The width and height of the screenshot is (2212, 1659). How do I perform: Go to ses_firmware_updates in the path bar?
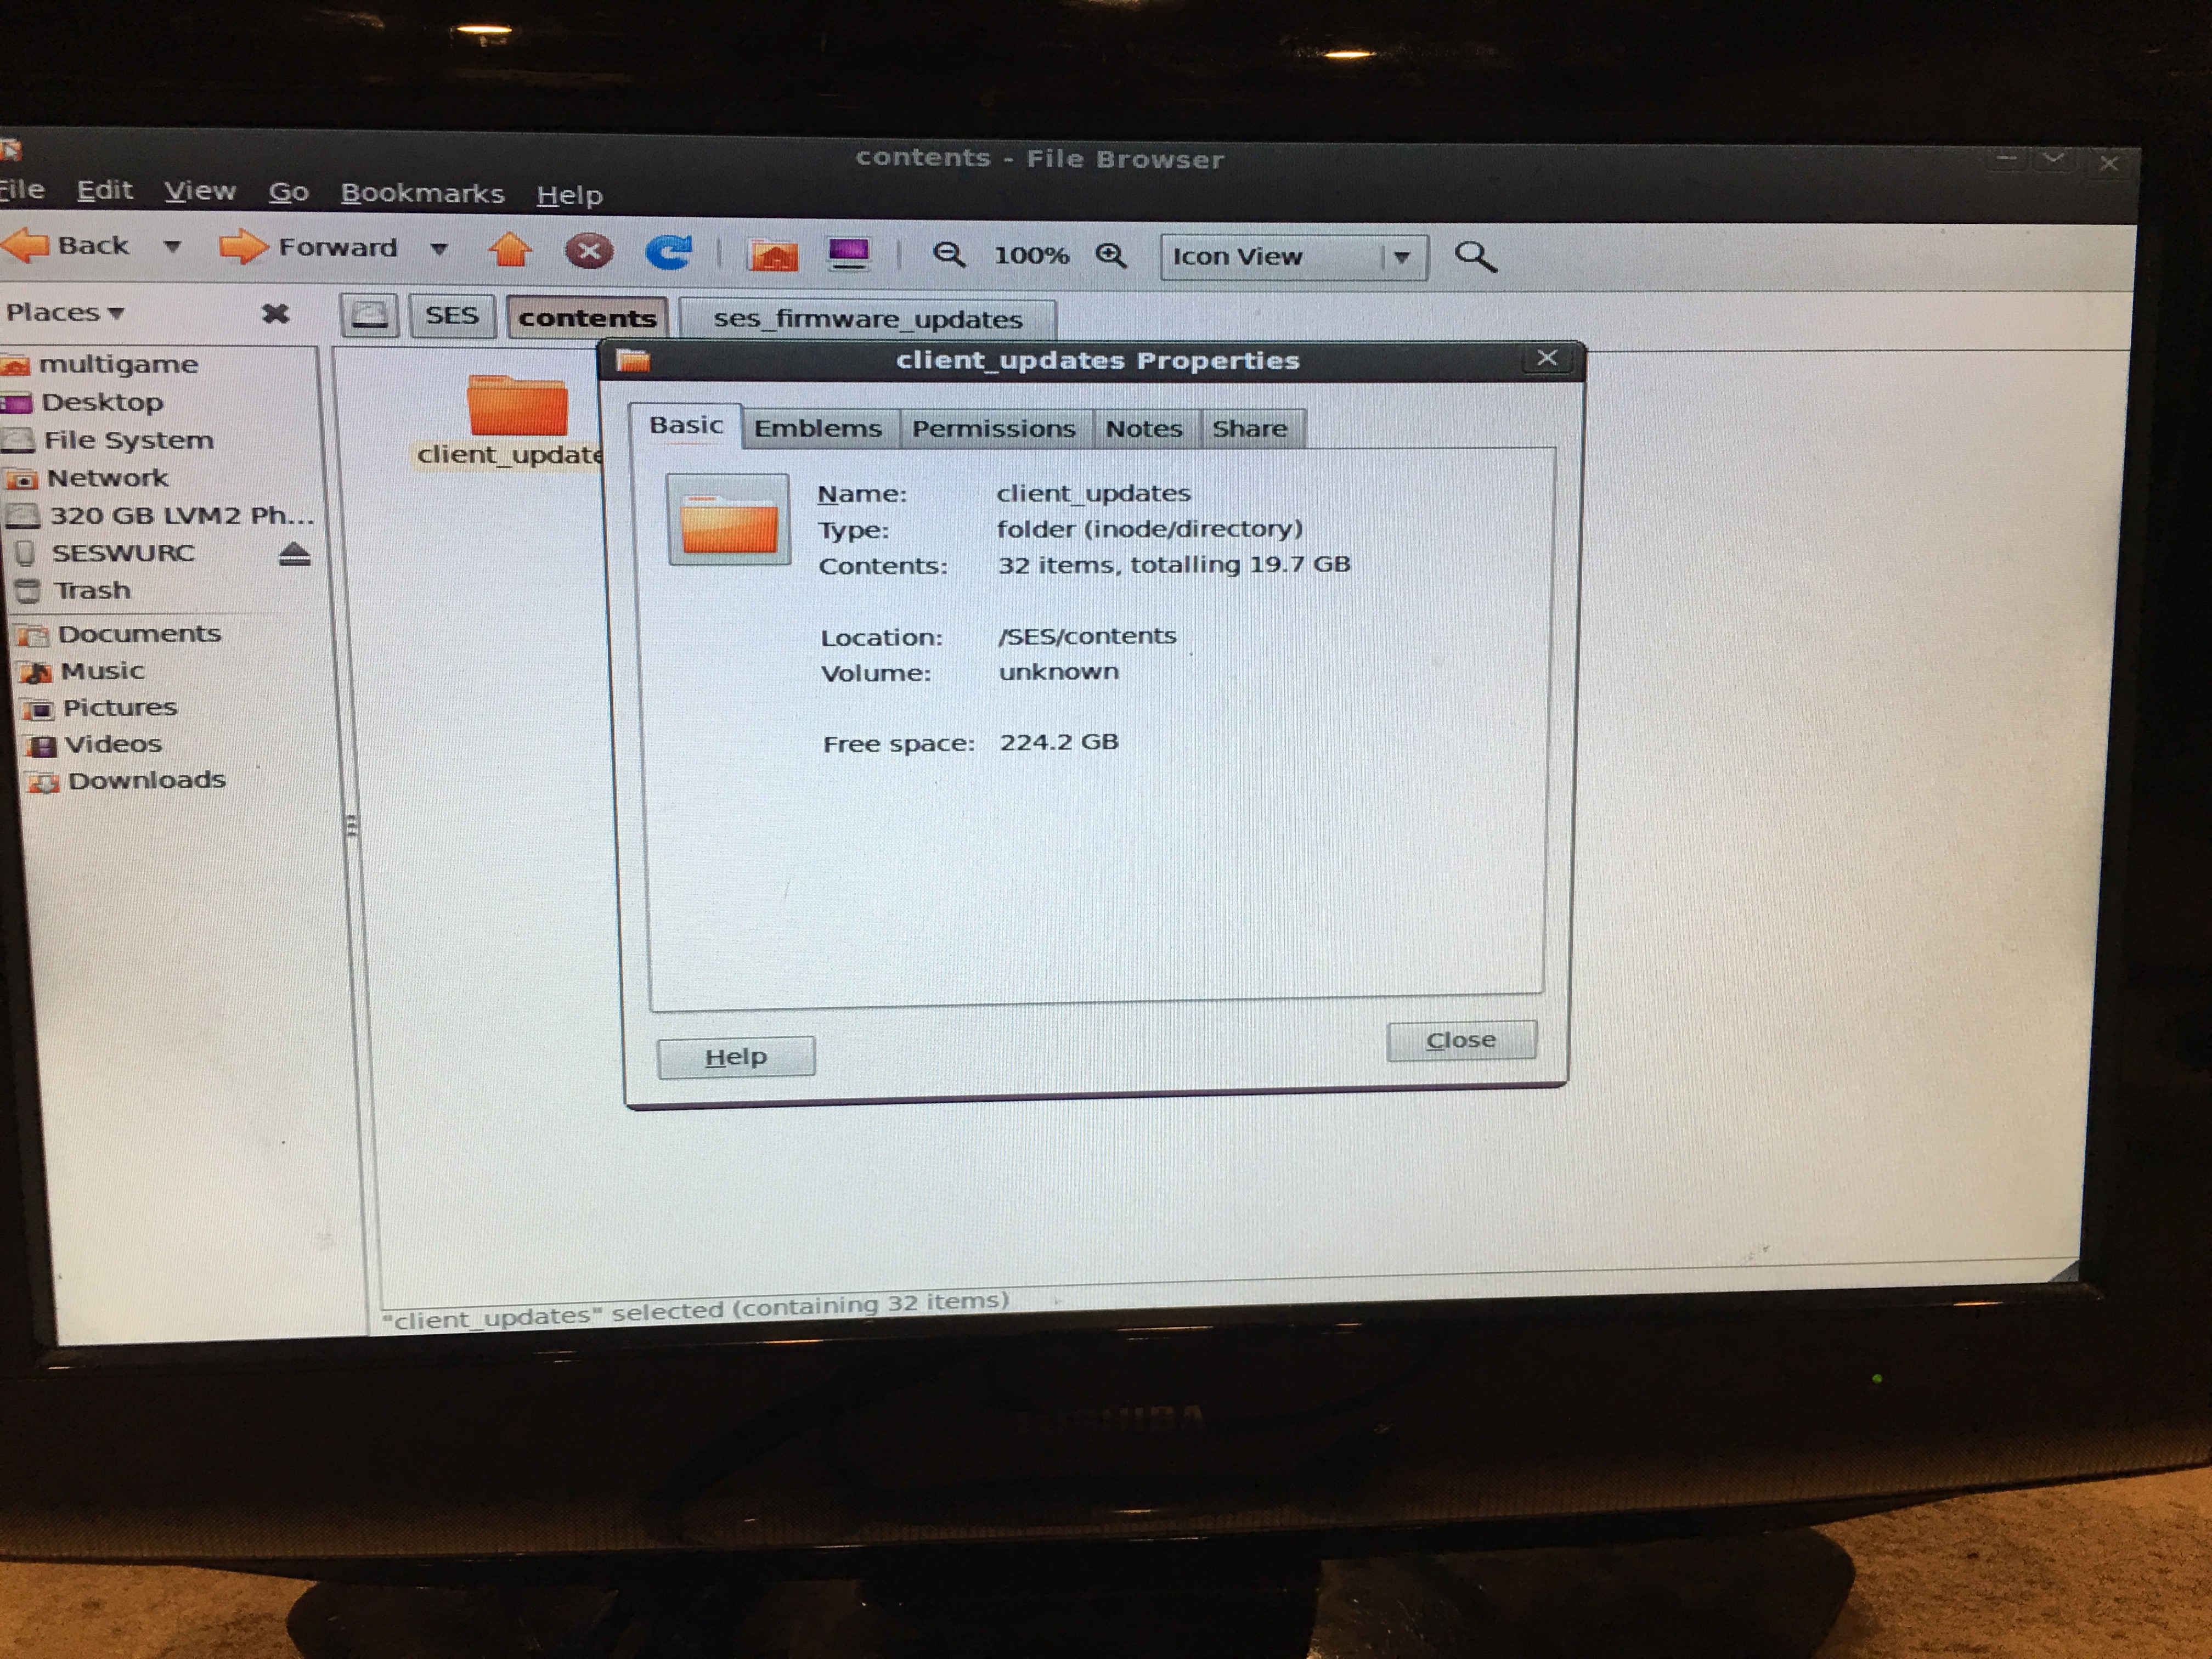867,319
